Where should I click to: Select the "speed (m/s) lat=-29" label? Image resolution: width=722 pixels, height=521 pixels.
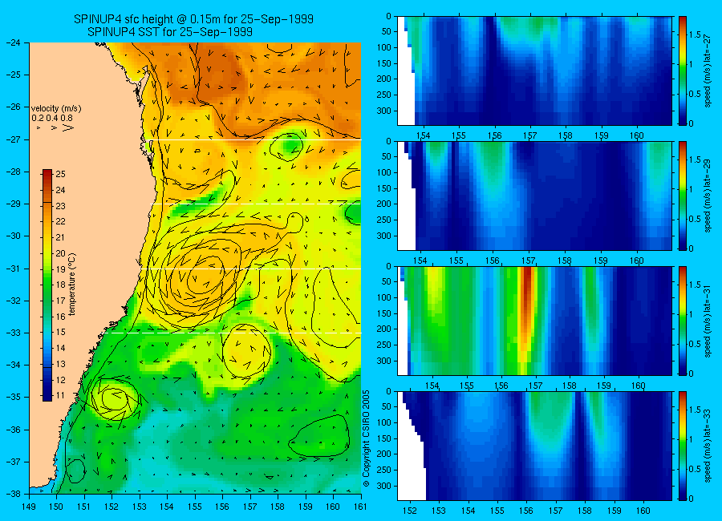click(708, 197)
